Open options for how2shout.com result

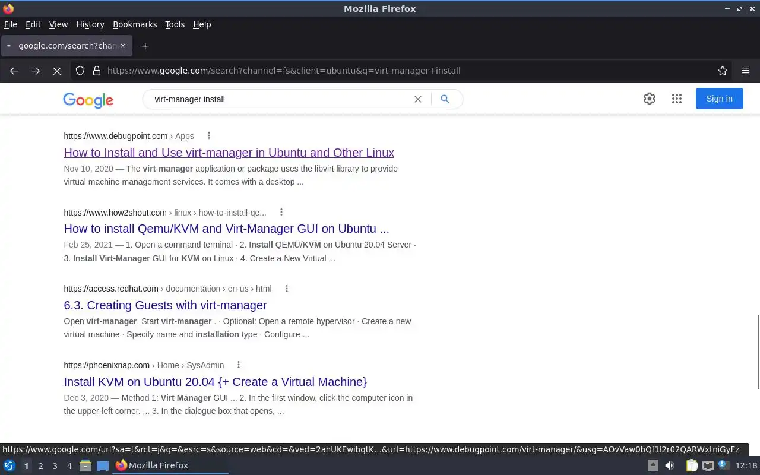(281, 212)
